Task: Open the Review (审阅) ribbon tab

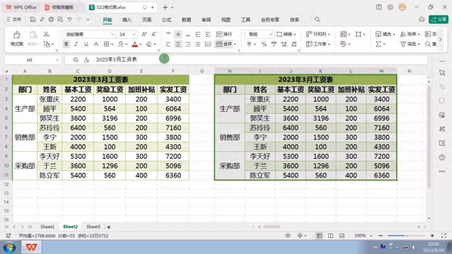Action: (206, 20)
